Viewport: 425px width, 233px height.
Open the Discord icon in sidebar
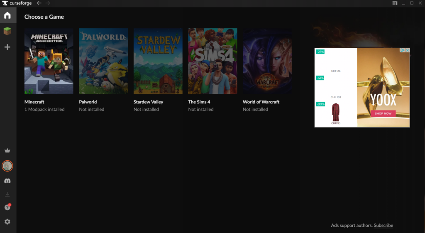[x=7, y=181]
